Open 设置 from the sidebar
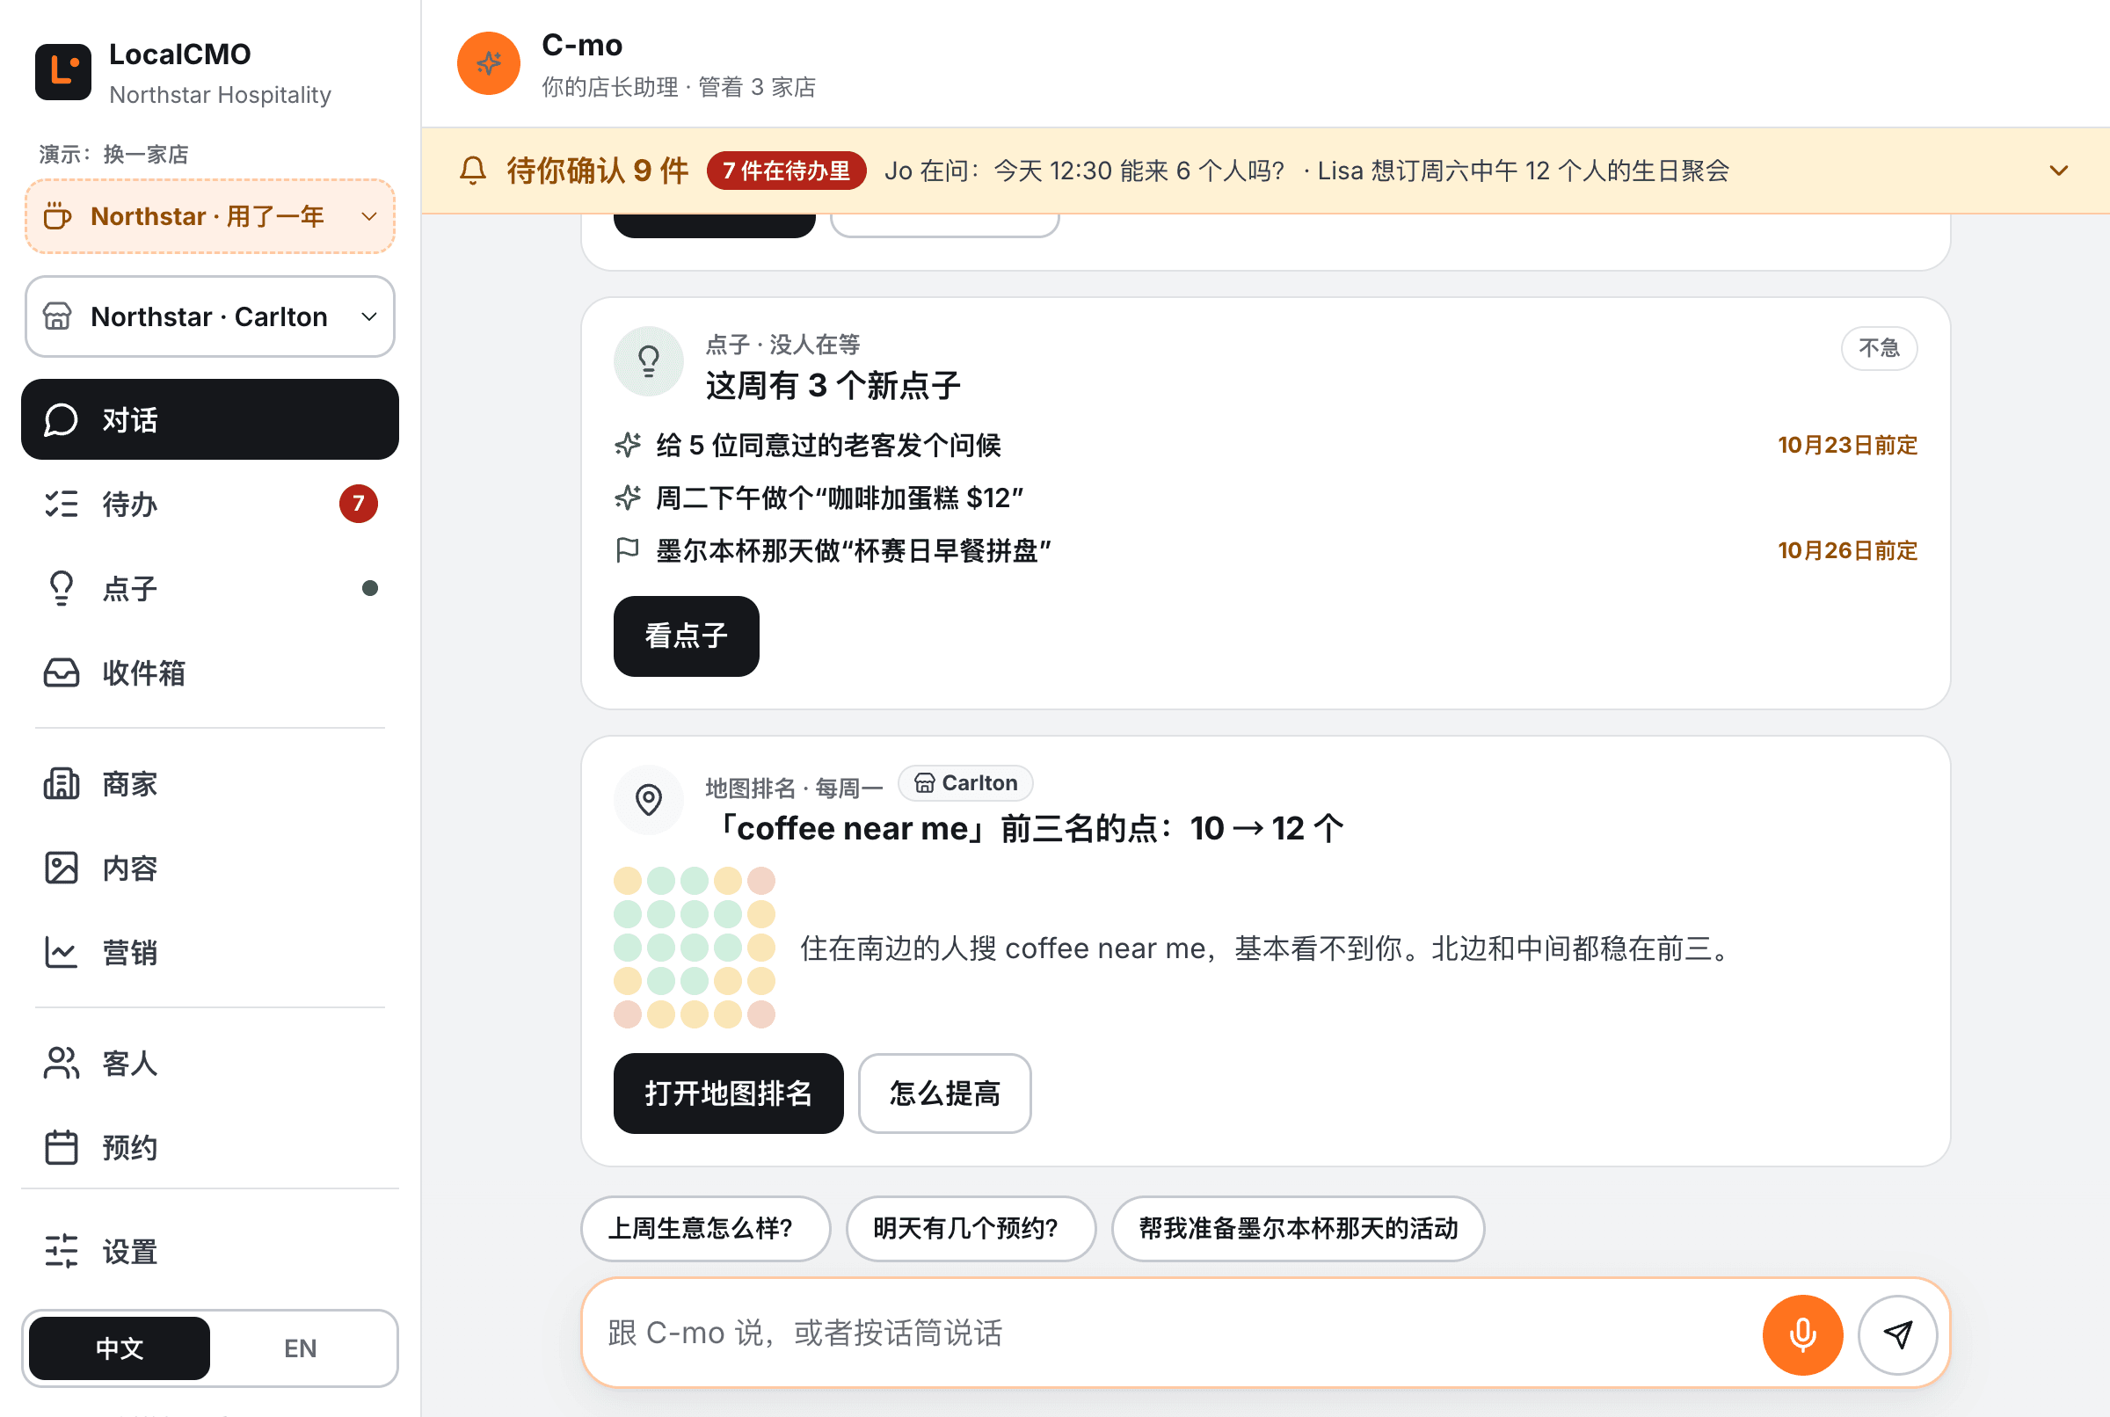 (209, 1252)
